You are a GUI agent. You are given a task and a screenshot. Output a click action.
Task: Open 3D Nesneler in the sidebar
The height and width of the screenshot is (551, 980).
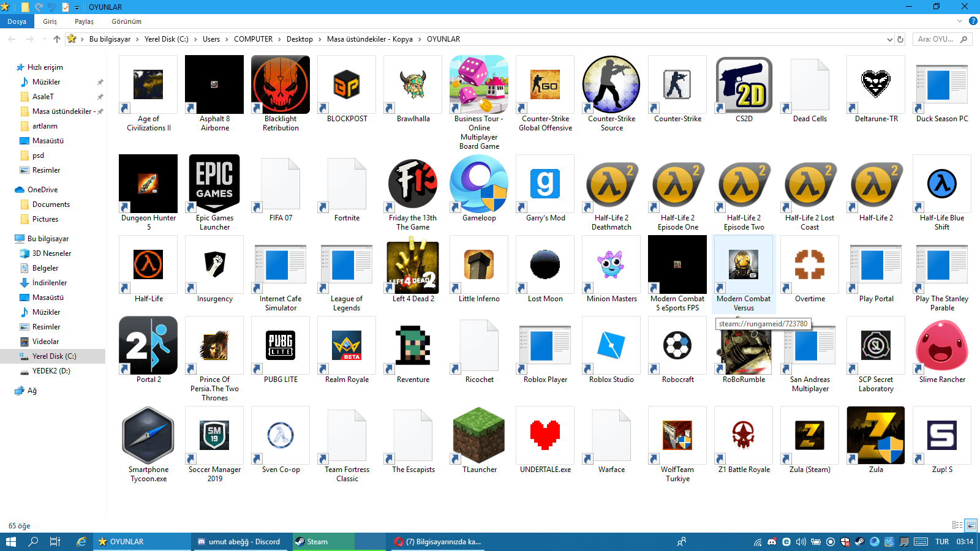(51, 253)
